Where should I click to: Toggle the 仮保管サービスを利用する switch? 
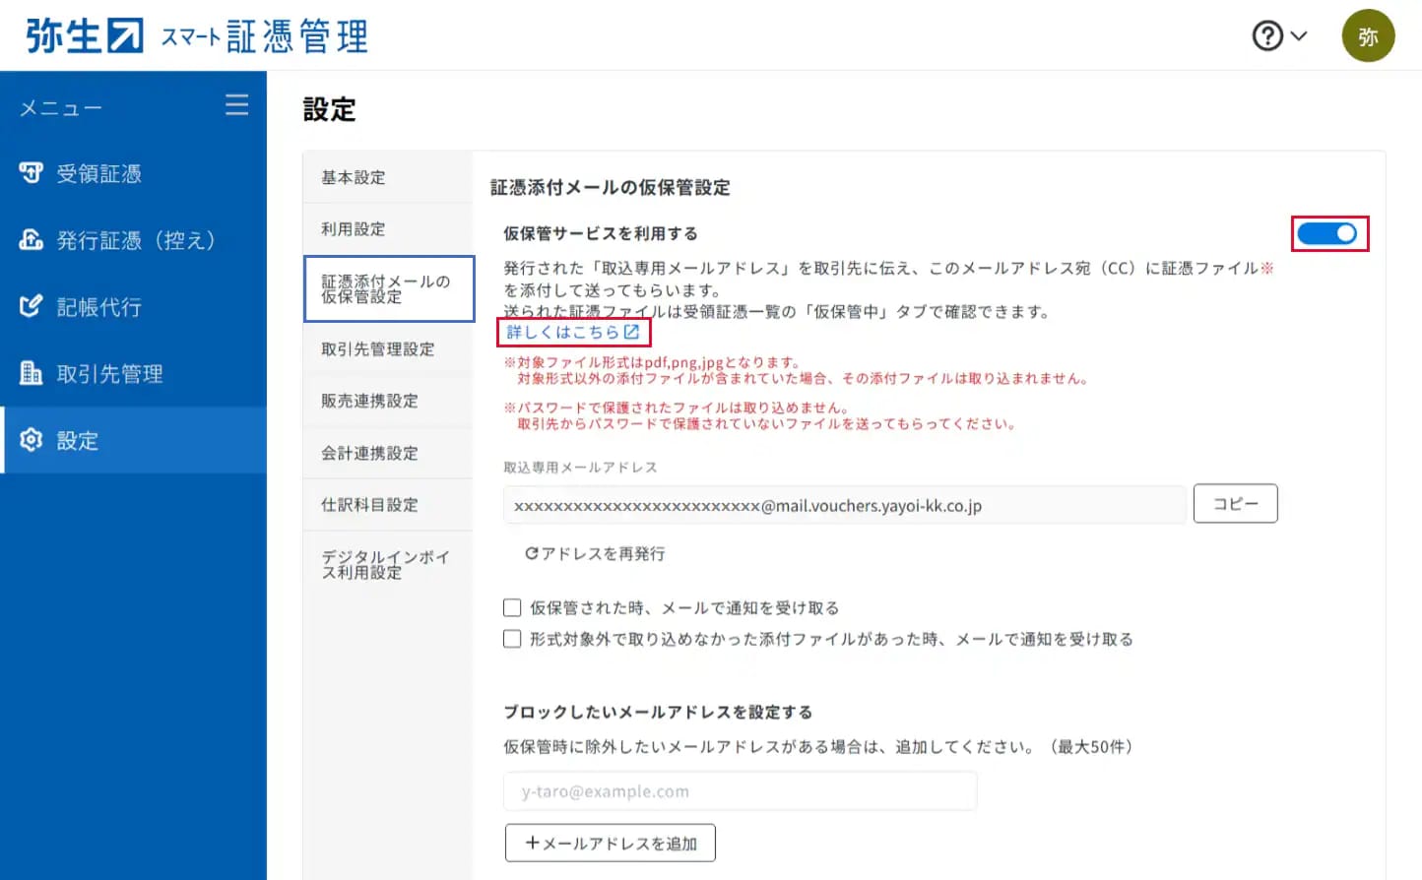1327,233
